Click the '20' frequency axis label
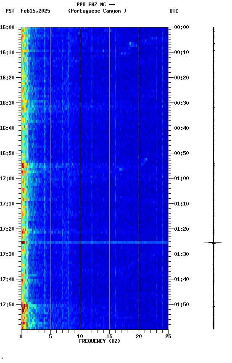This screenshot has height=363, width=232. pos(139,337)
